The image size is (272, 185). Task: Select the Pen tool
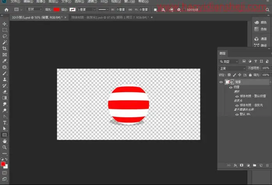point(5,117)
